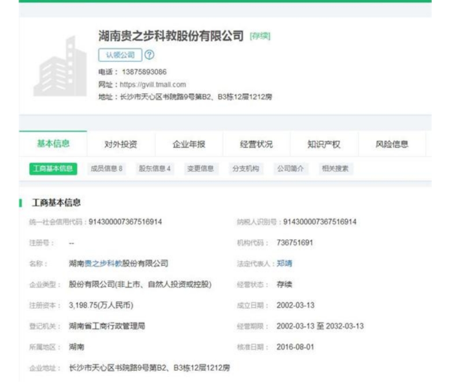The image size is (468, 387).
Task: Show the 变更信息 section
Action: pos(201,169)
